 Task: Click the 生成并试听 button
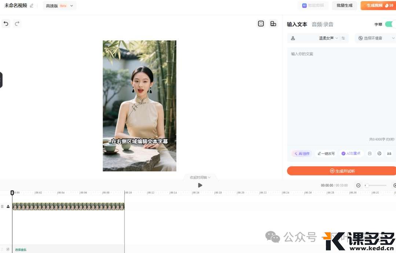pyautogui.click(x=341, y=171)
